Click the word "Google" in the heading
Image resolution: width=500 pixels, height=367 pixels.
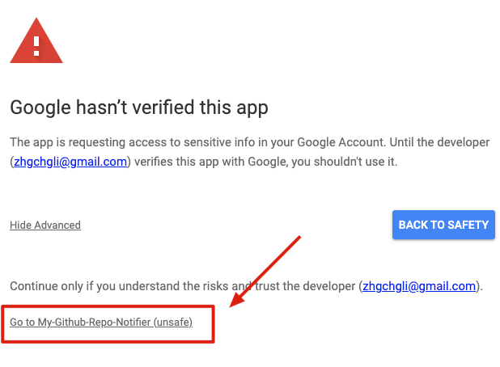[x=40, y=108]
